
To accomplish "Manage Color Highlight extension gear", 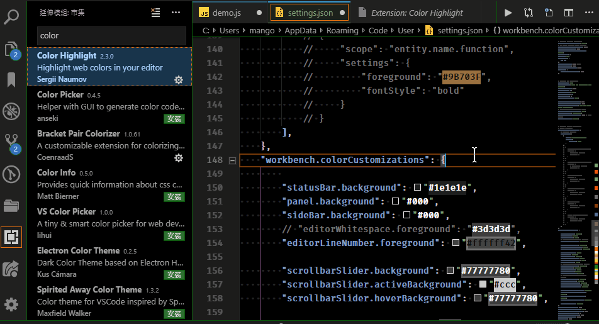I will click(x=179, y=79).
